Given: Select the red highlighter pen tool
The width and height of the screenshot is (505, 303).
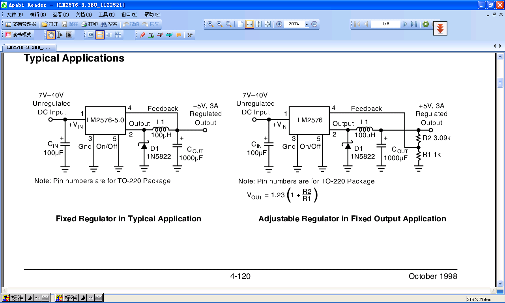Looking at the screenshot, I should (x=142, y=35).
